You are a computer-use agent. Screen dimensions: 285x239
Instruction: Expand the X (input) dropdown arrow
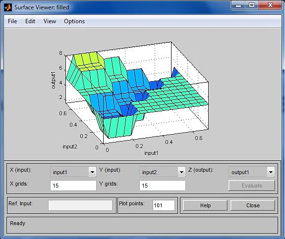pos(92,172)
